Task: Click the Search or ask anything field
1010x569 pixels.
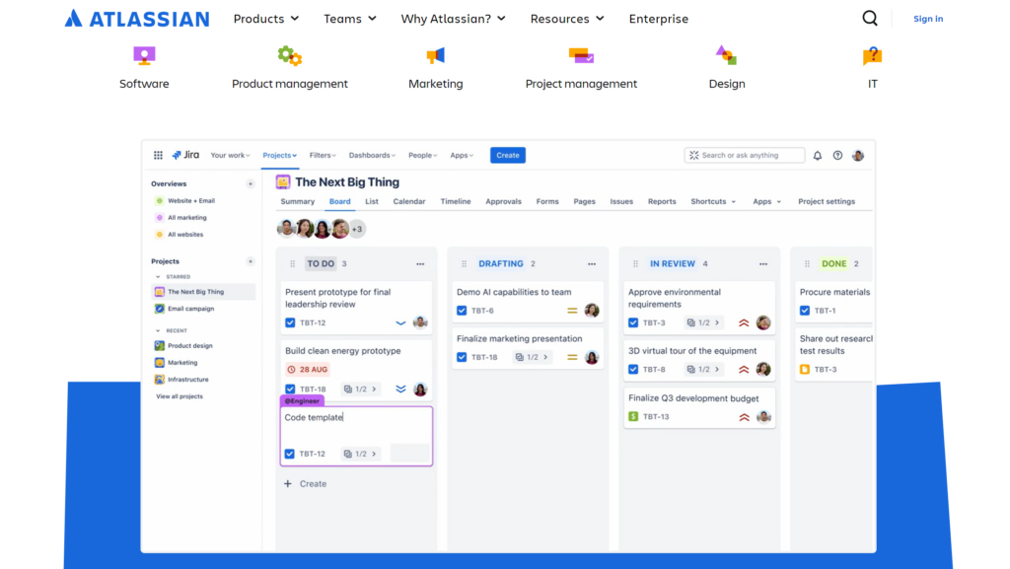Action: [745, 155]
